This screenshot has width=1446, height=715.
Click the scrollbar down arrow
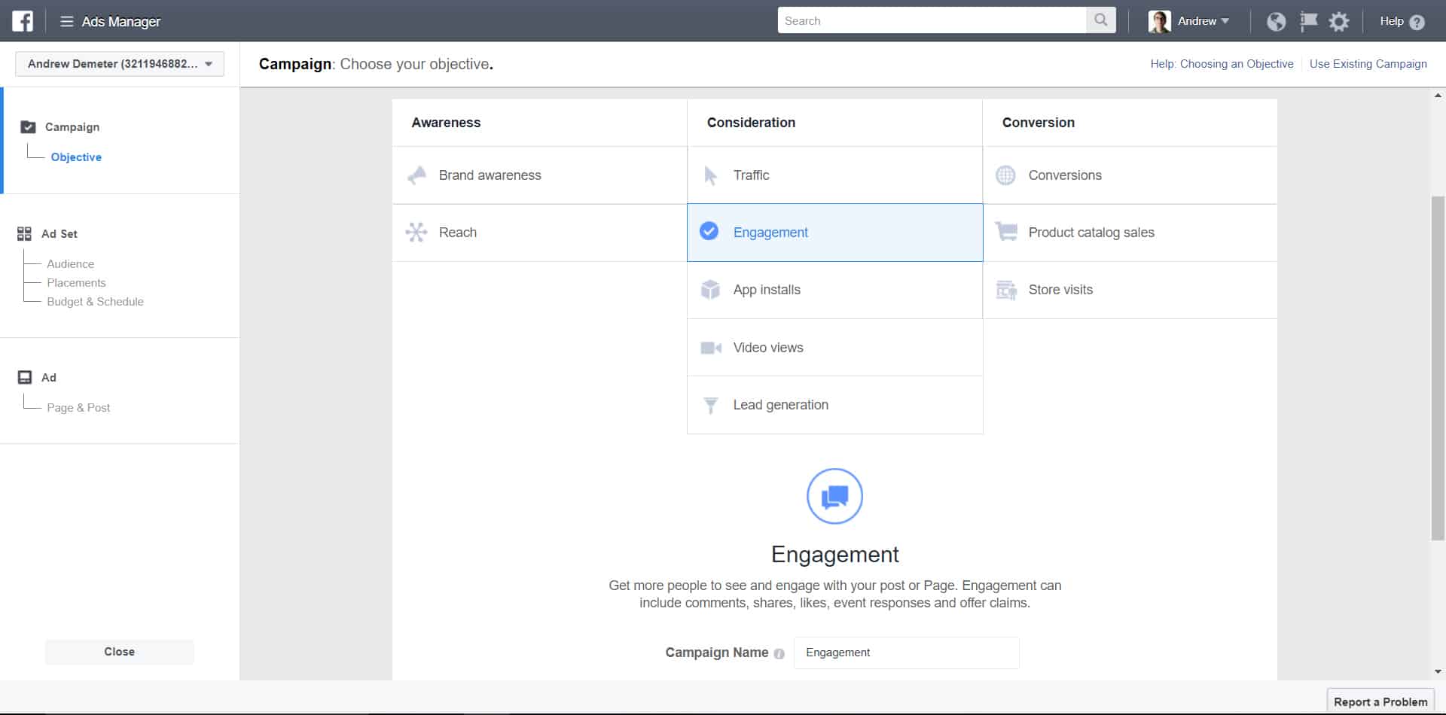tap(1438, 671)
